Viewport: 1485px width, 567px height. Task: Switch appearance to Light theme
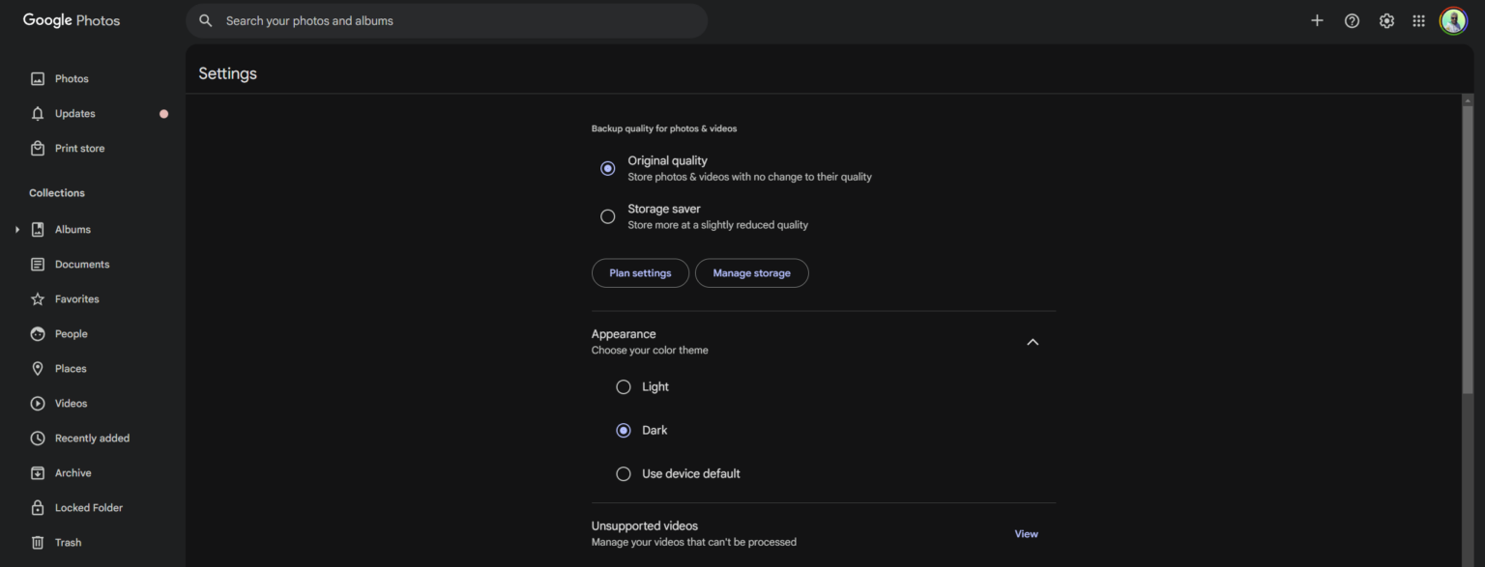(x=624, y=386)
